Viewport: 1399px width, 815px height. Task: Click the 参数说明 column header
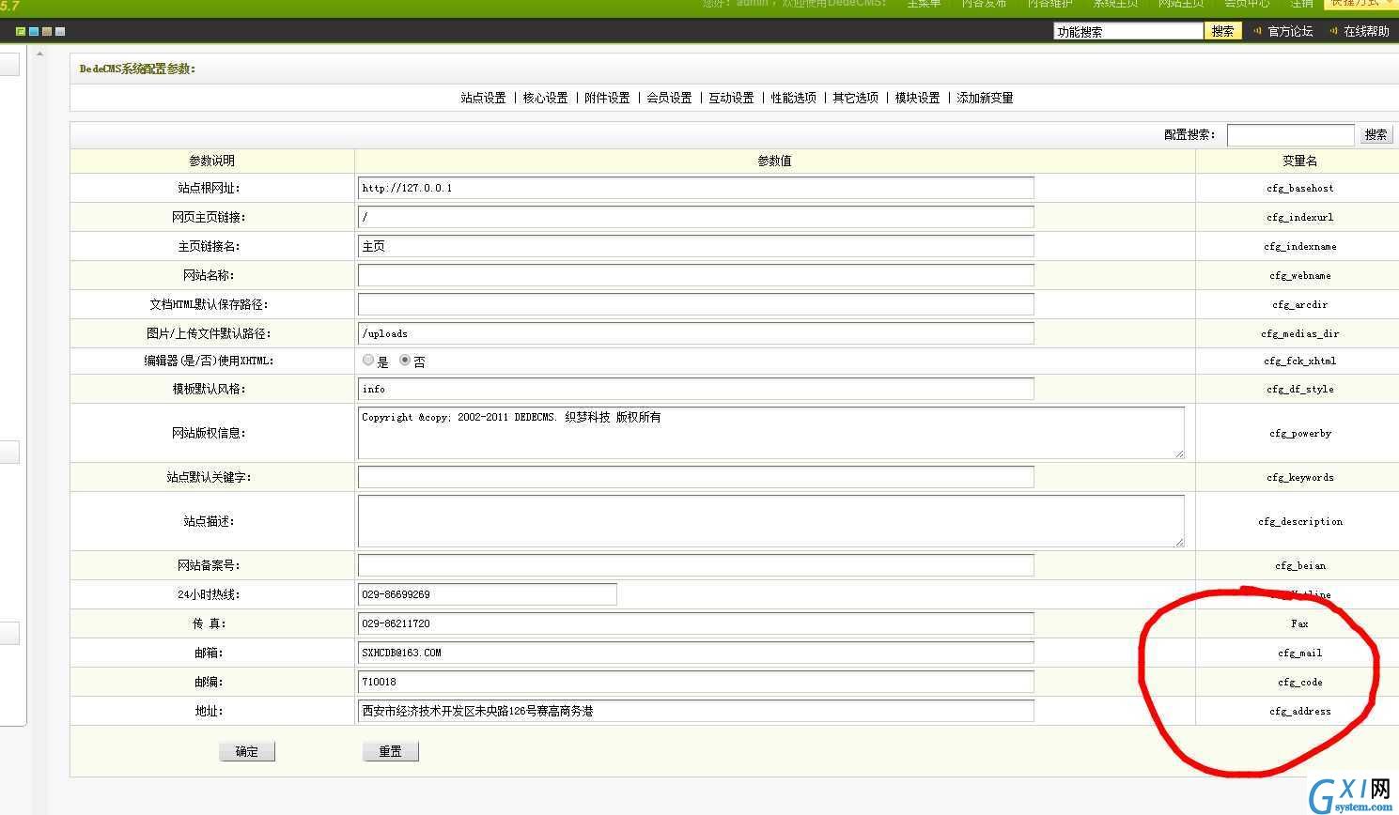pos(211,161)
